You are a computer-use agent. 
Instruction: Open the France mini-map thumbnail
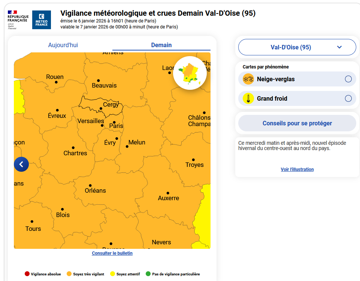coord(190,73)
